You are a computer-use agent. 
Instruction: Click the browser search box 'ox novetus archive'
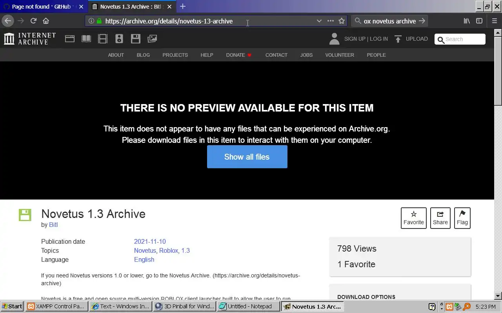[389, 21]
